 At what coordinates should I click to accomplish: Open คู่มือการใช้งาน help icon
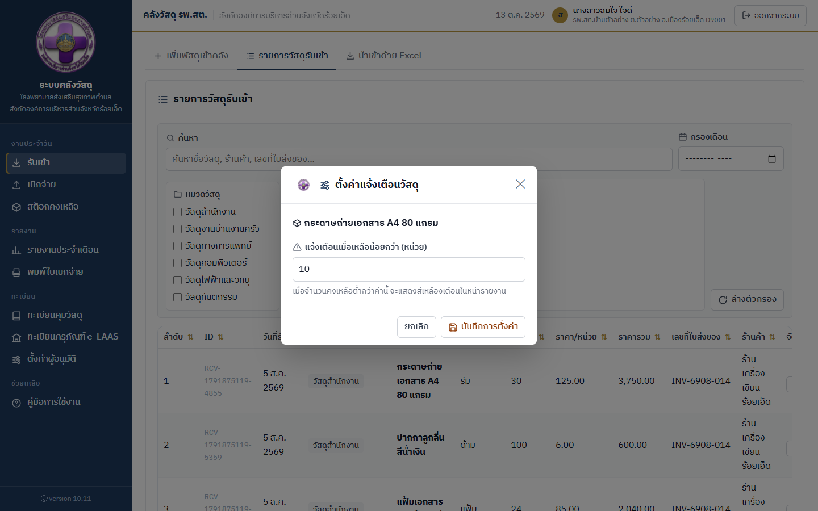(x=16, y=403)
